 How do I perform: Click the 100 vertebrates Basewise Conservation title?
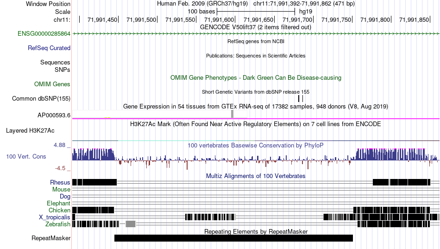click(x=256, y=145)
